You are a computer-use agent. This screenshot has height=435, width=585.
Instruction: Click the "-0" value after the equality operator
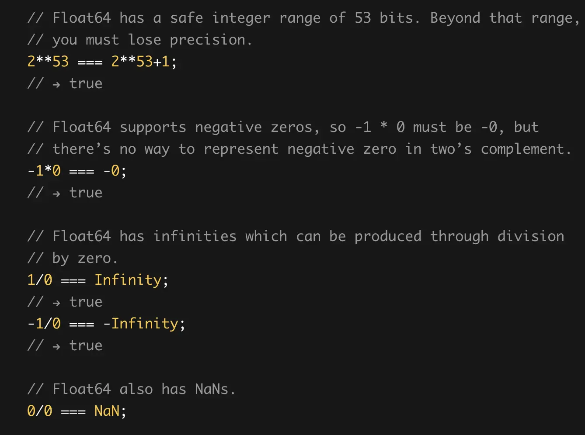[x=111, y=171]
